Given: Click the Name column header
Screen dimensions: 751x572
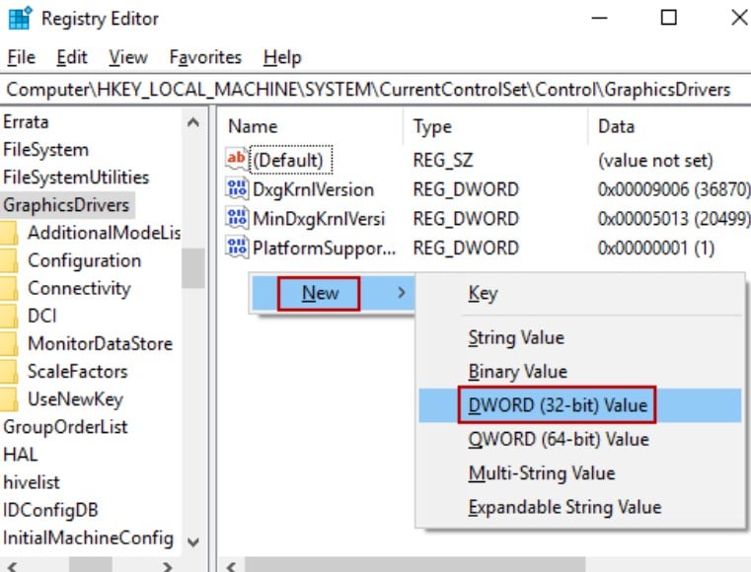Looking at the screenshot, I should click(253, 127).
